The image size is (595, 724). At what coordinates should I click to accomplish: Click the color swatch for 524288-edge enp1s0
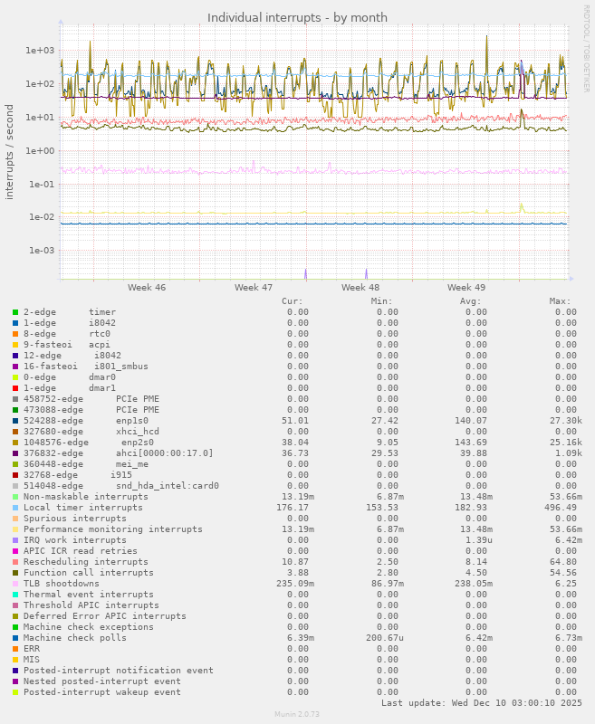click(x=15, y=421)
